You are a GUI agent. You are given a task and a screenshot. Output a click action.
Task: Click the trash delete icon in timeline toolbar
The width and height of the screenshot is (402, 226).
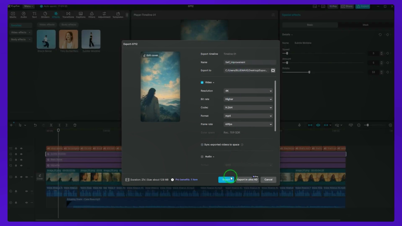(75, 125)
